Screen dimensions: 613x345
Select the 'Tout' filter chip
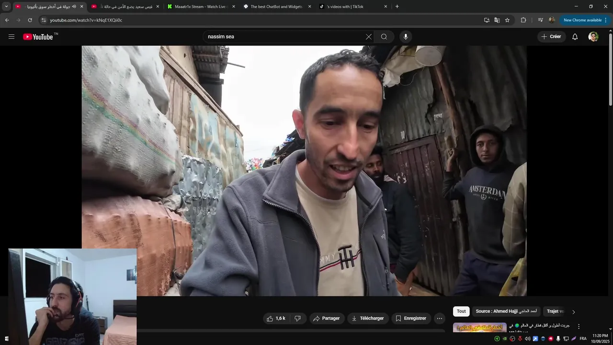coord(461,311)
